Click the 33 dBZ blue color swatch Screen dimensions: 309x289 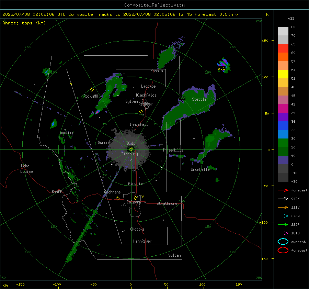(283, 125)
